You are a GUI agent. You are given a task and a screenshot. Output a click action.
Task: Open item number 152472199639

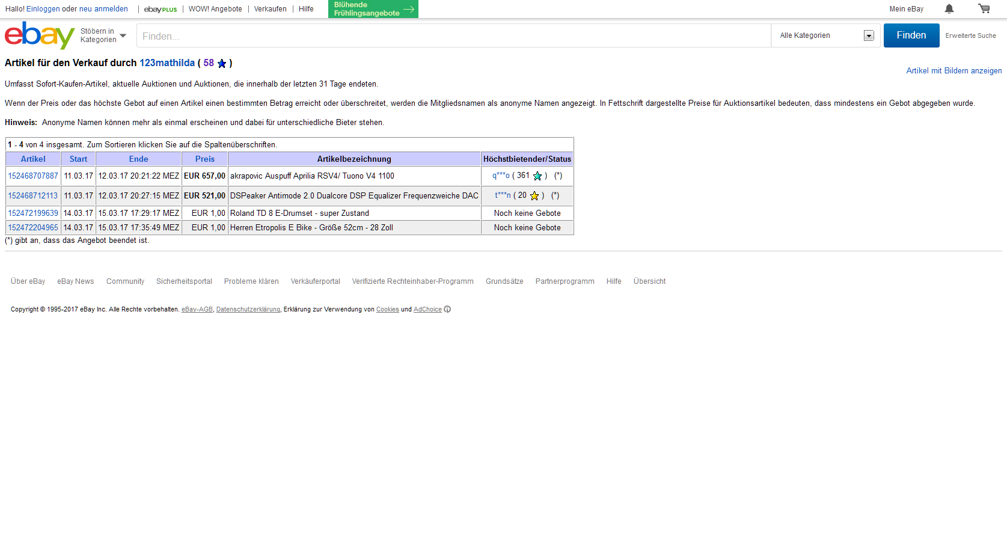click(x=33, y=213)
